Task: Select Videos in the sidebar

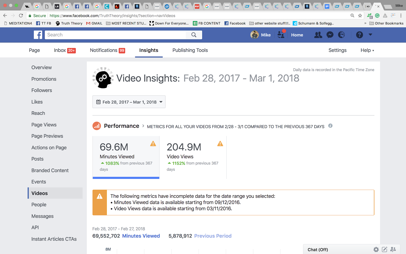Action: [x=55, y=193]
